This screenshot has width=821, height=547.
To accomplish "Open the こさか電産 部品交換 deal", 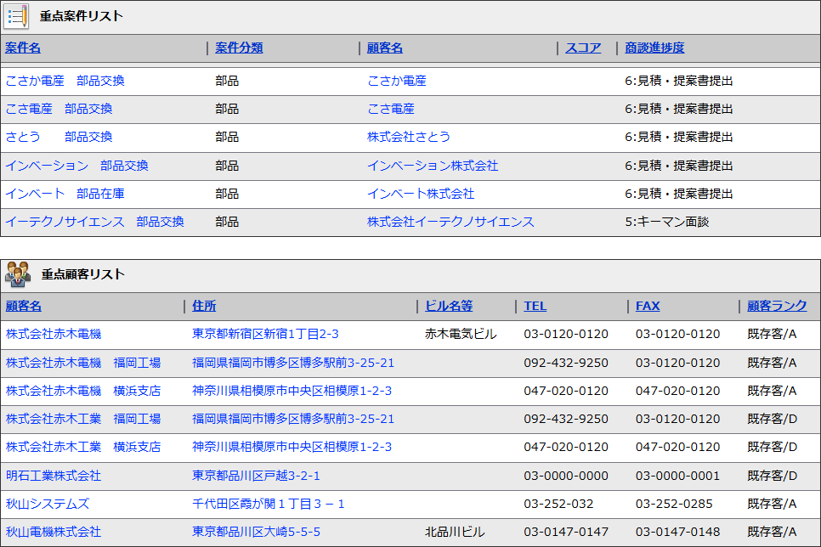I will 65,82.
